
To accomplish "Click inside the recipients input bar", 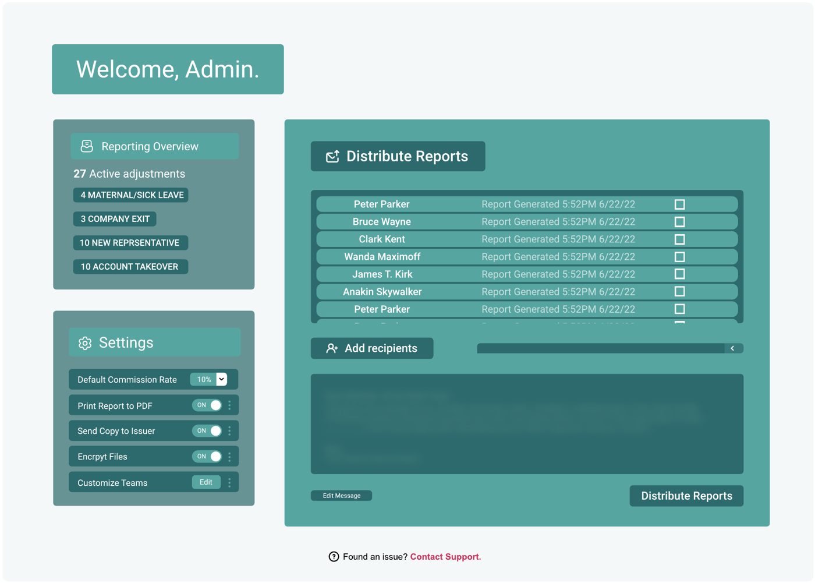I will (x=601, y=348).
